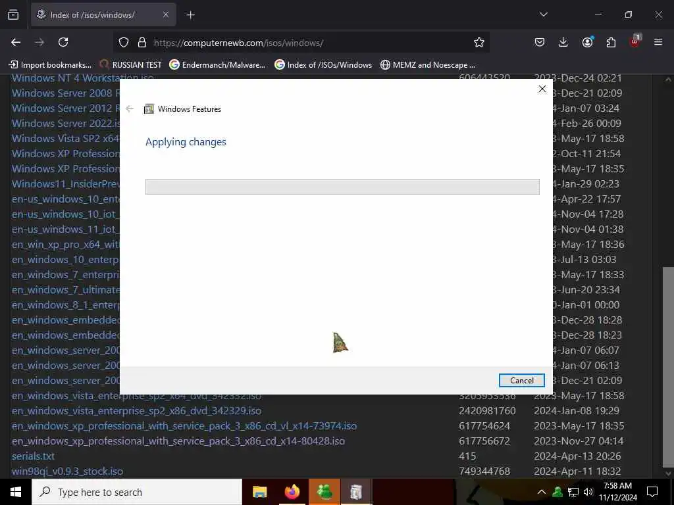Open the notification center icon
Viewport: 674px width, 505px height.
click(x=652, y=492)
